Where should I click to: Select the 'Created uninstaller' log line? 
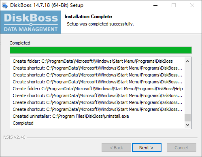pyautogui.click(x=71, y=116)
